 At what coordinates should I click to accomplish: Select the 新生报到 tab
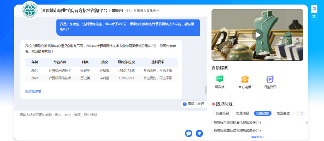(222, 113)
